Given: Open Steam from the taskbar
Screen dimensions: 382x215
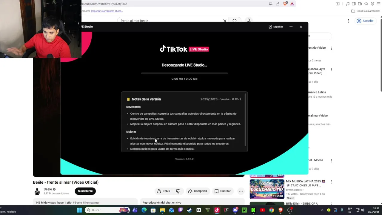Looking at the screenshot, I should pos(190,210).
